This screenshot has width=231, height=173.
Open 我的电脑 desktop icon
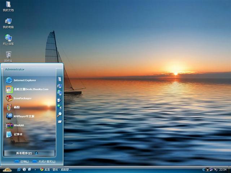[x=8, y=23]
